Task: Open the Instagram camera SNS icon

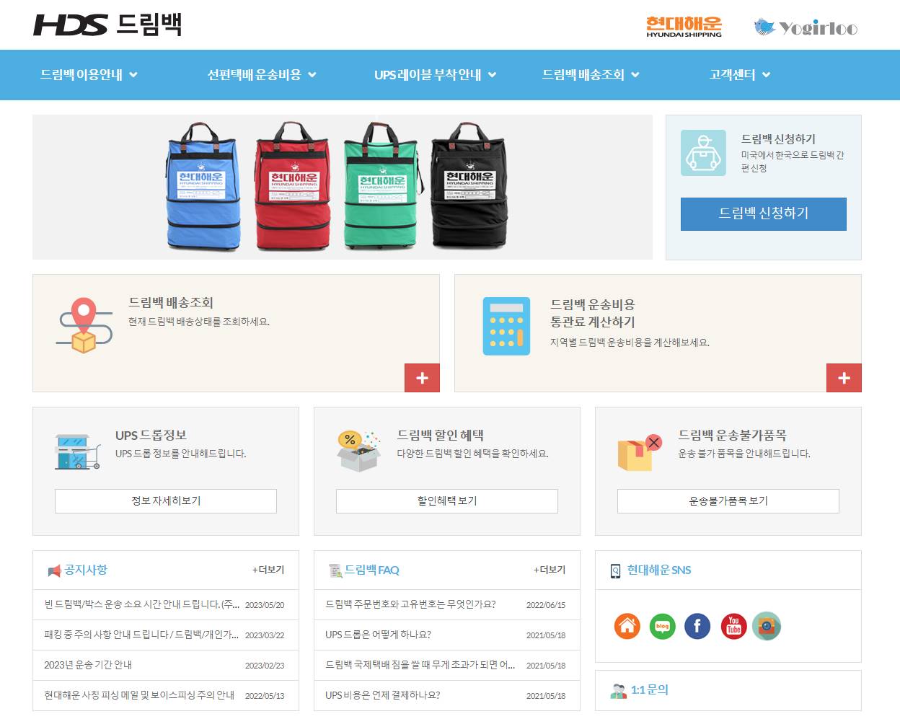Action: [767, 626]
